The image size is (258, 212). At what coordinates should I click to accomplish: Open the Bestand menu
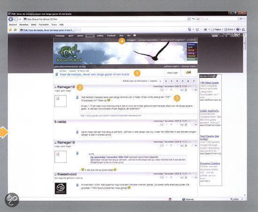coord(13,25)
